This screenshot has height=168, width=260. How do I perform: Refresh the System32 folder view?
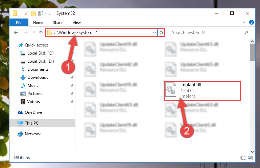click(161, 32)
